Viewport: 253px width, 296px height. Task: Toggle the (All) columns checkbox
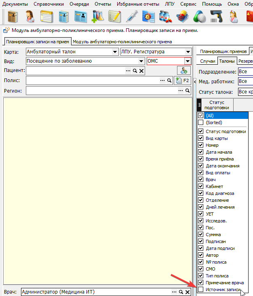[200, 115]
